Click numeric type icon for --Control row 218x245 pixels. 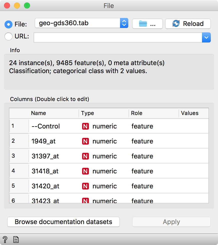point(85,126)
